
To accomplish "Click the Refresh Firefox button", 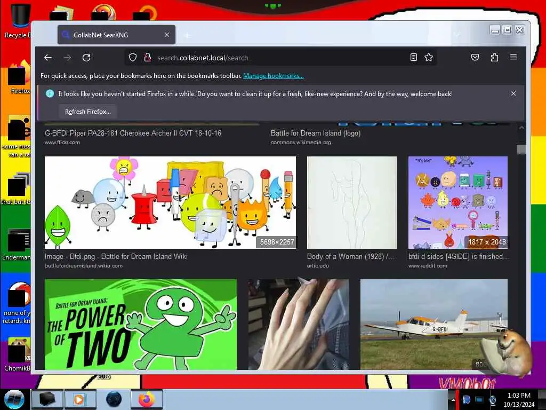I will pyautogui.click(x=88, y=112).
